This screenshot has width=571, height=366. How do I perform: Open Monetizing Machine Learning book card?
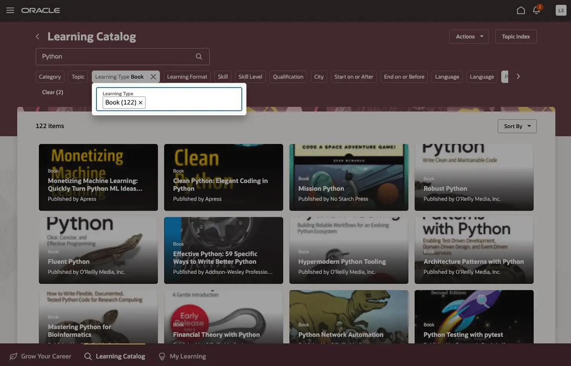[x=98, y=178]
